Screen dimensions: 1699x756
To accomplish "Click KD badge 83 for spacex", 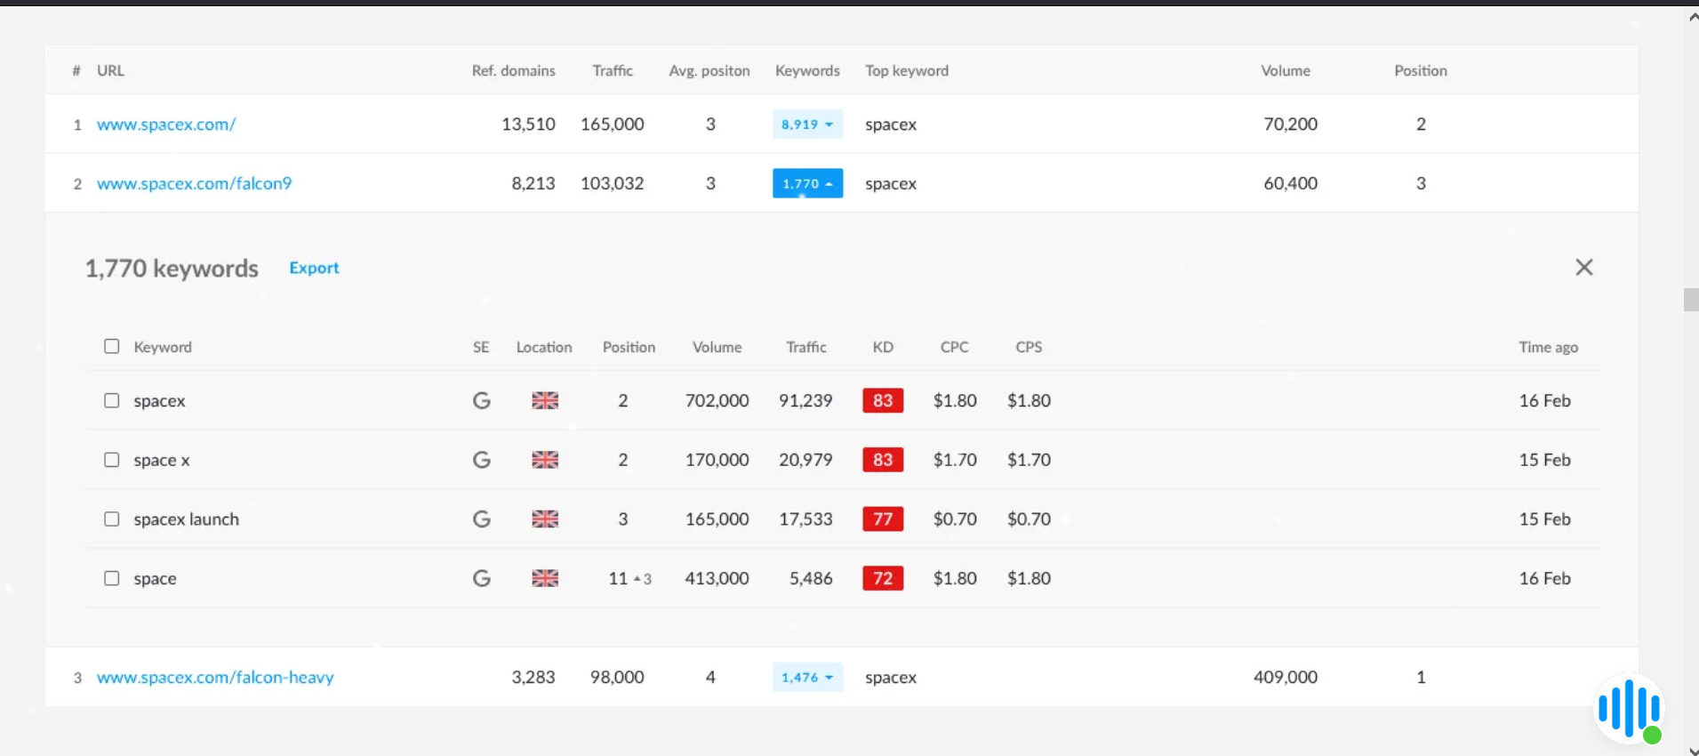I will tap(883, 400).
